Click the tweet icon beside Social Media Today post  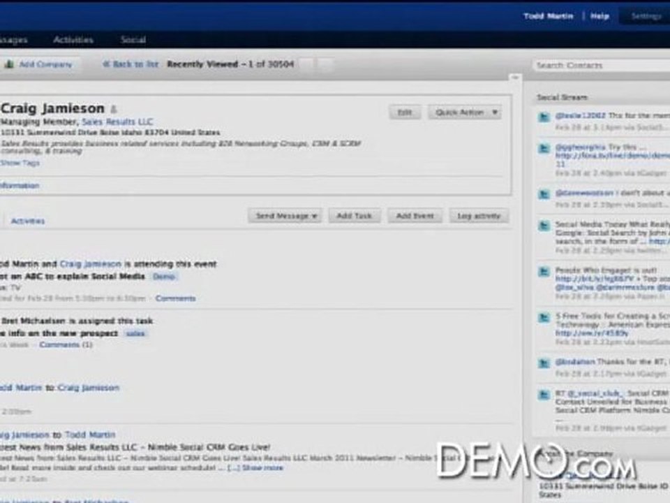click(x=544, y=226)
